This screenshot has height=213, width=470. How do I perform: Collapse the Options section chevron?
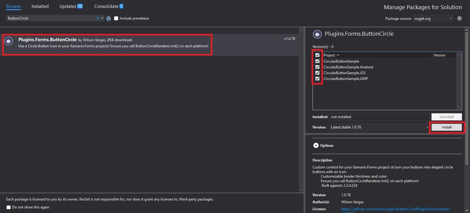point(316,146)
